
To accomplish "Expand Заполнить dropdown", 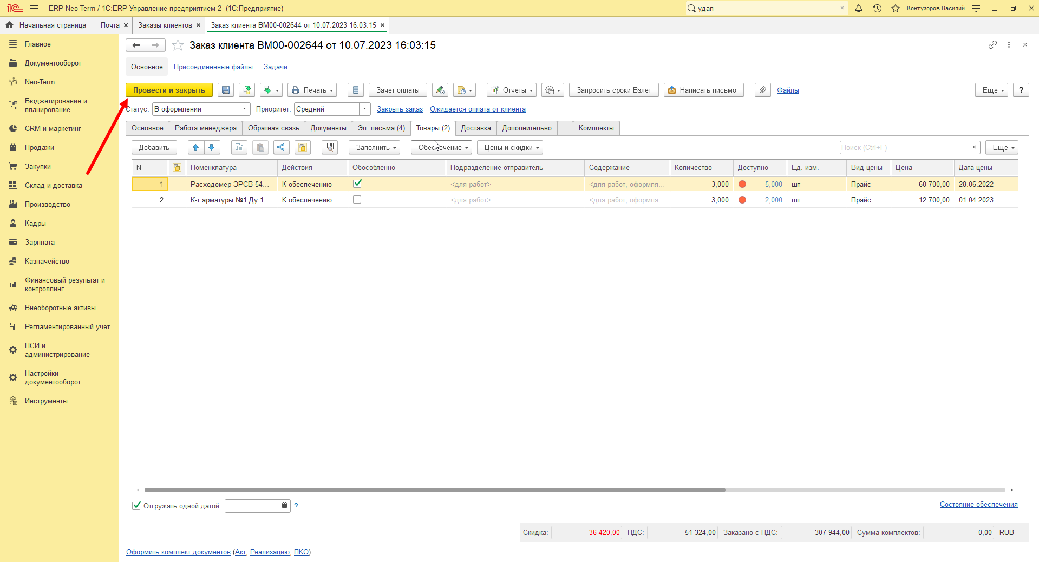I will click(x=374, y=147).
